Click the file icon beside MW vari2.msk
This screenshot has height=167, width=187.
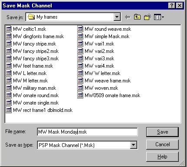tap(80, 51)
